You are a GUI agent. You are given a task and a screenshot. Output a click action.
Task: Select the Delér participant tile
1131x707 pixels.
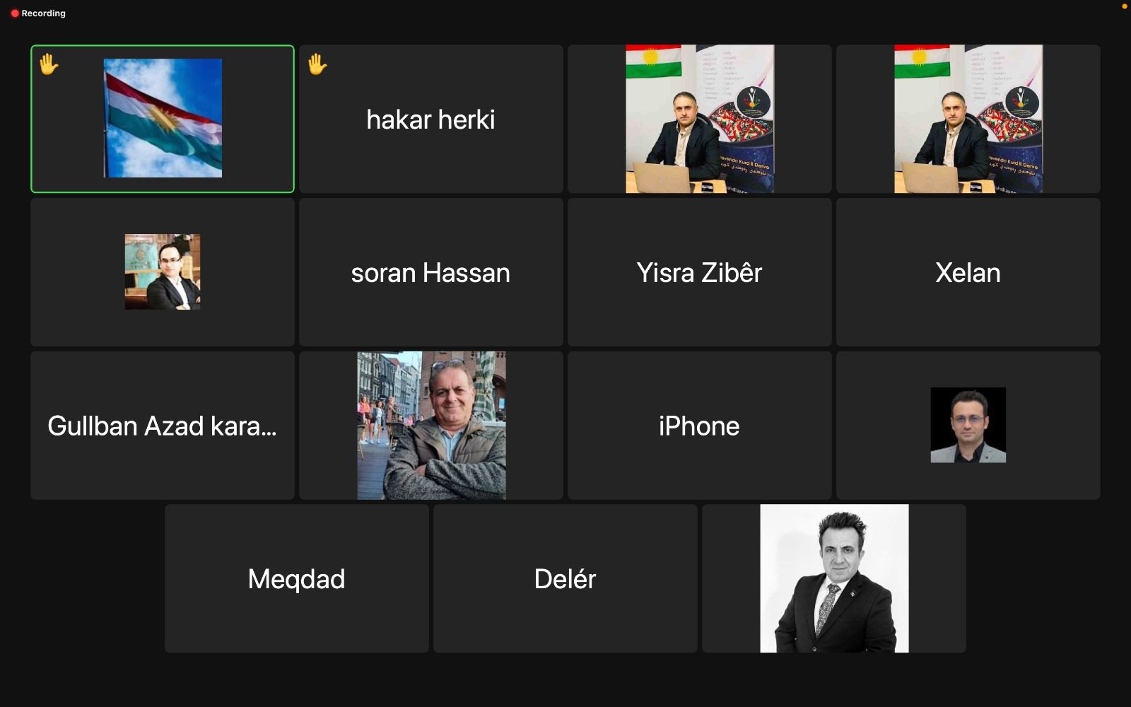click(x=565, y=578)
